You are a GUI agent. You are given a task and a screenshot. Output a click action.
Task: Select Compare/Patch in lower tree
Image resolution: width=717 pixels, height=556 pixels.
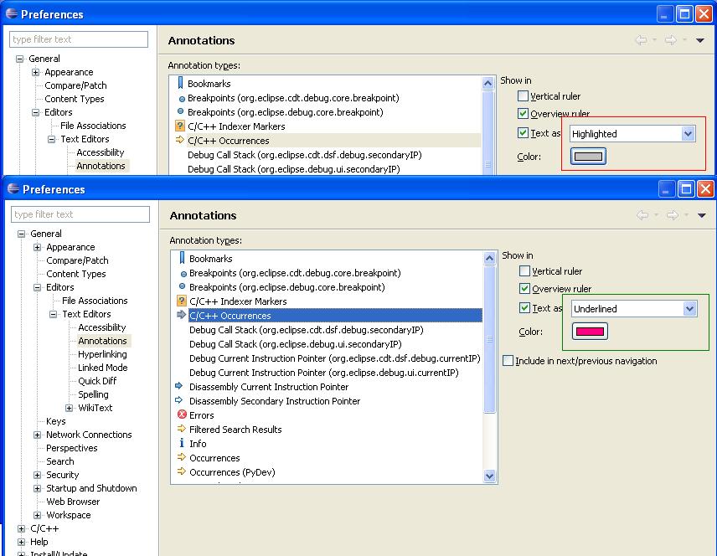(x=77, y=260)
